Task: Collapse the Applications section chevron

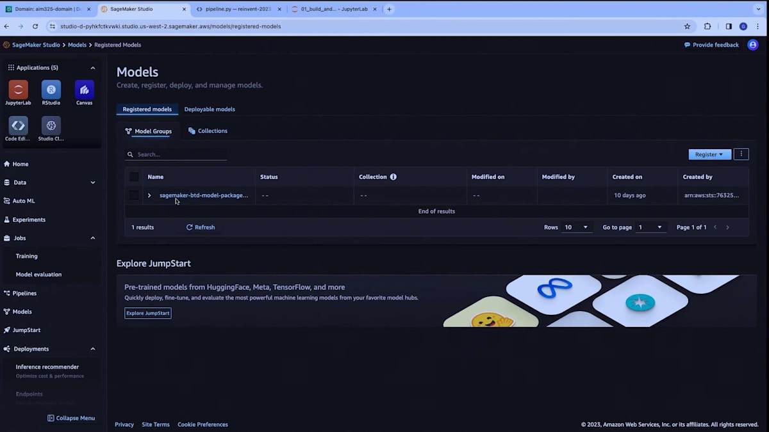Action: (x=92, y=68)
